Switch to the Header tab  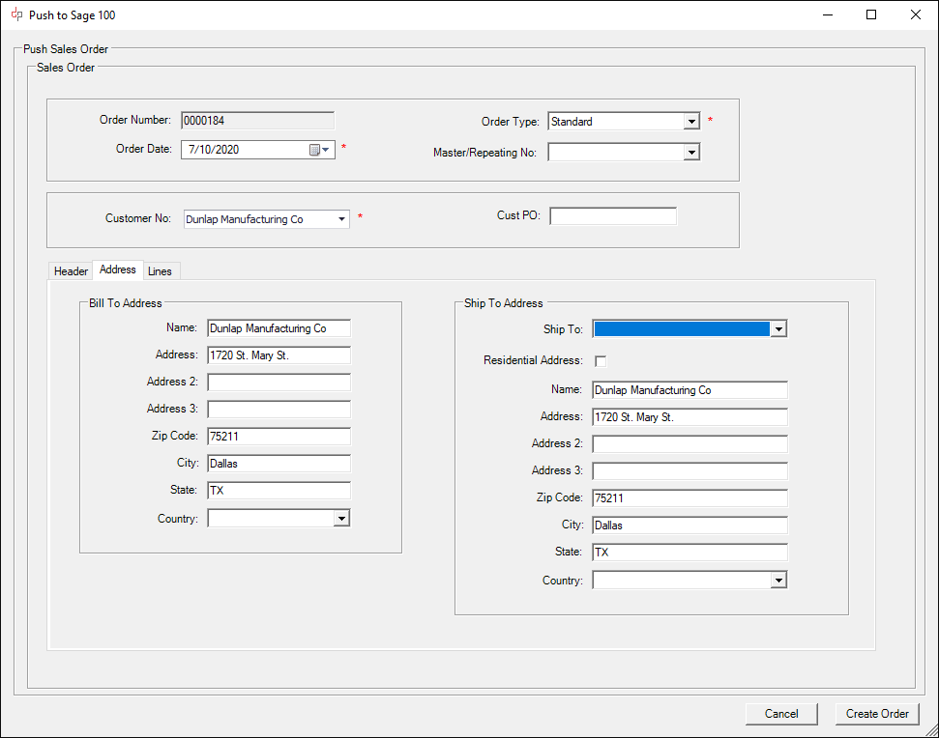tap(71, 271)
